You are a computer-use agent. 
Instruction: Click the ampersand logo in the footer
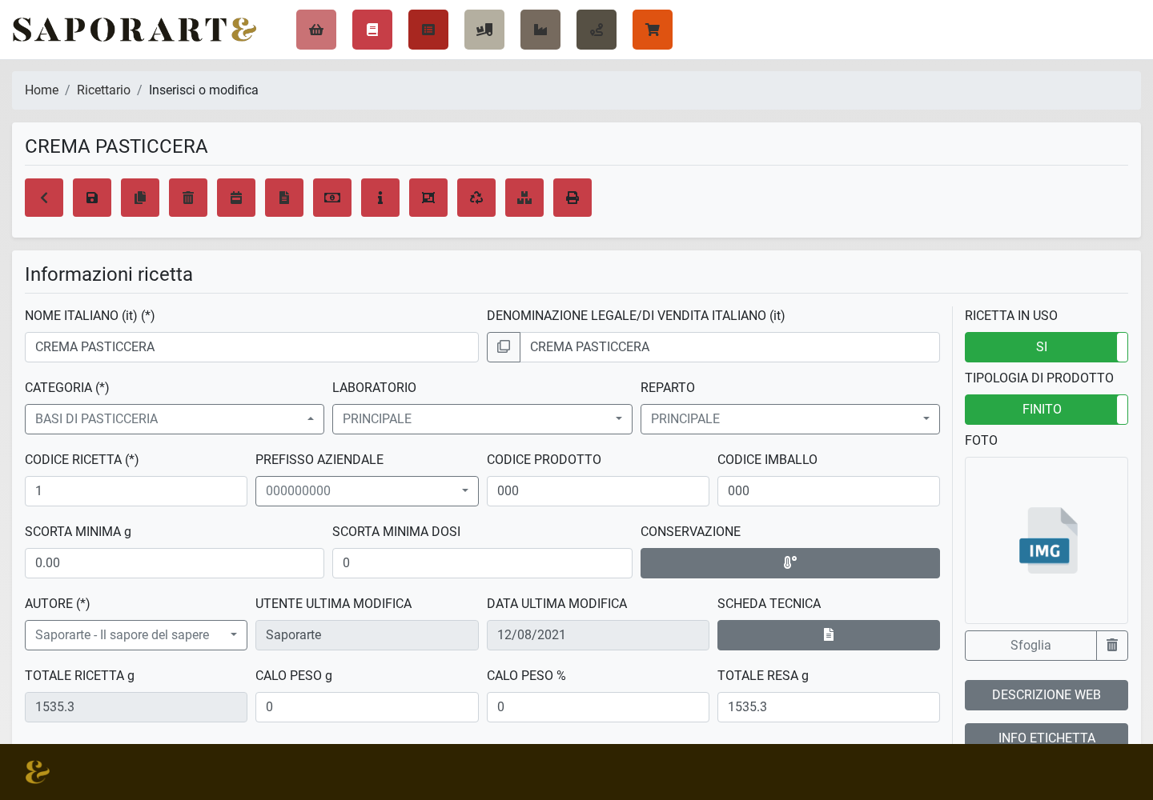[38, 772]
